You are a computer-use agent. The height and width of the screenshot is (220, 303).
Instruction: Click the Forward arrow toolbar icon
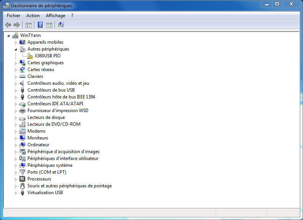point(17,25)
